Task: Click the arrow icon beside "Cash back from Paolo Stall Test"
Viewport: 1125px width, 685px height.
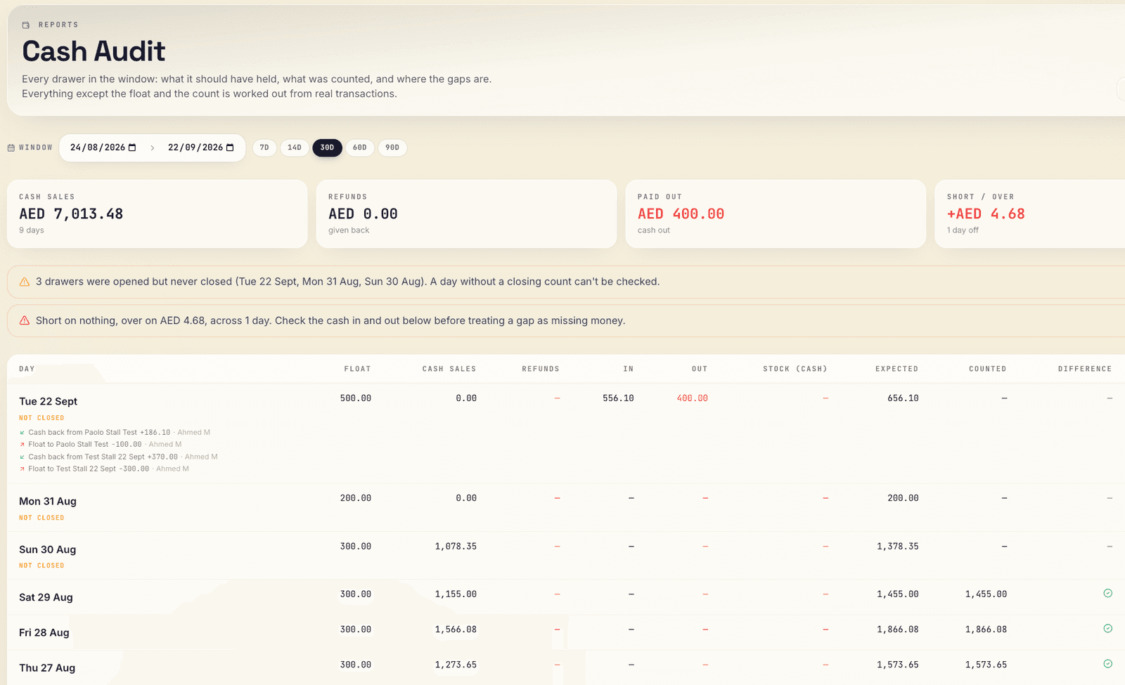Action: [x=22, y=433]
